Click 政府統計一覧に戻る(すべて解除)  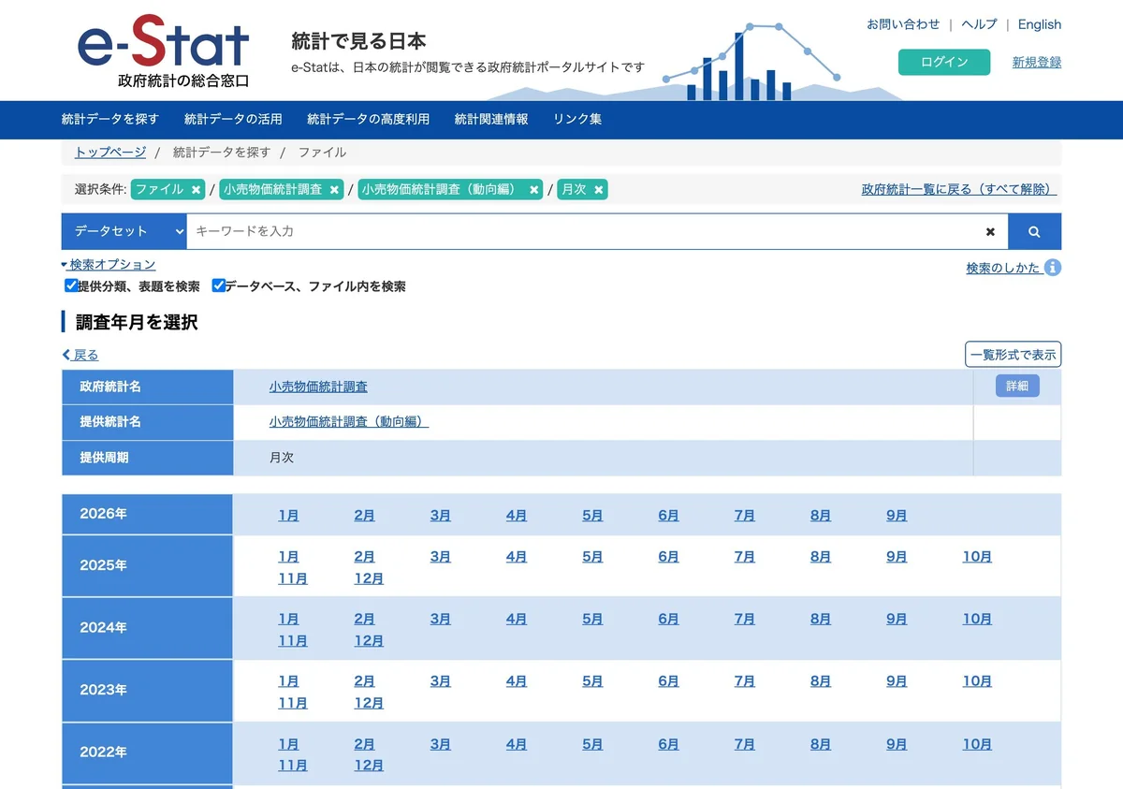(x=959, y=189)
